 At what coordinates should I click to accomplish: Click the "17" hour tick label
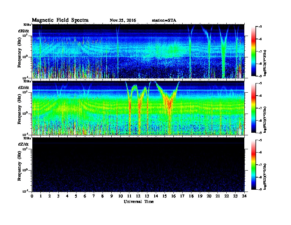click(x=182, y=196)
